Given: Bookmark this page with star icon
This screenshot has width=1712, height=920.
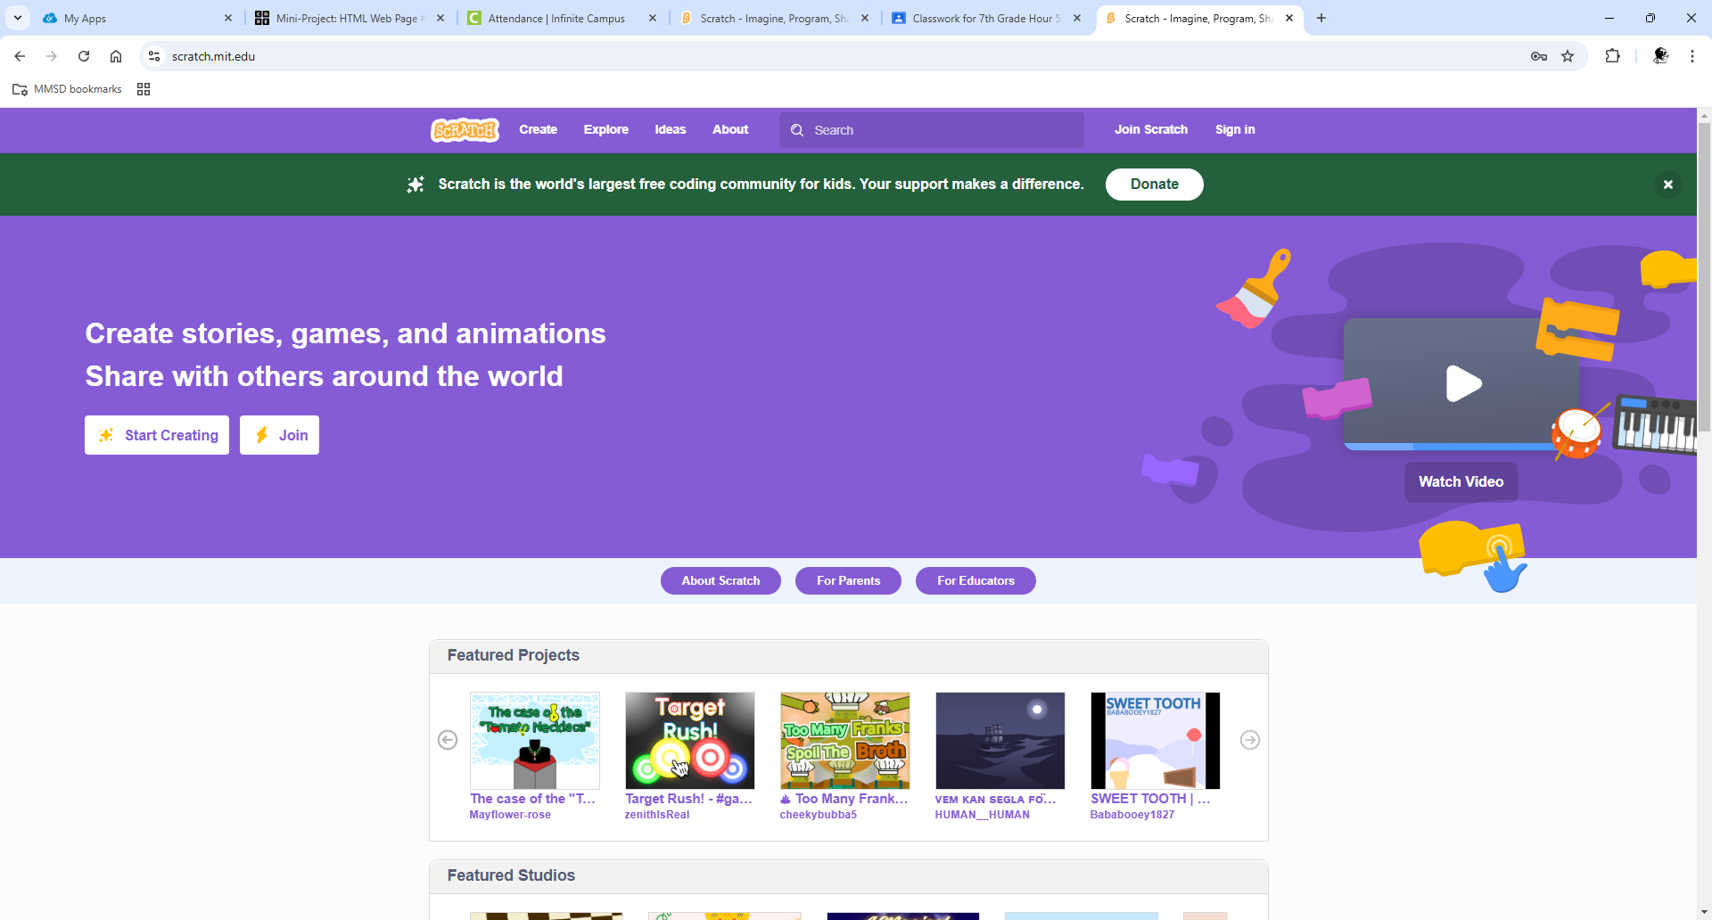Looking at the screenshot, I should 1568,56.
